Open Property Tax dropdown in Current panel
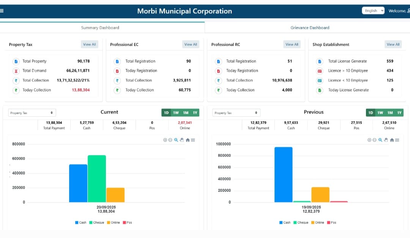 32,113
